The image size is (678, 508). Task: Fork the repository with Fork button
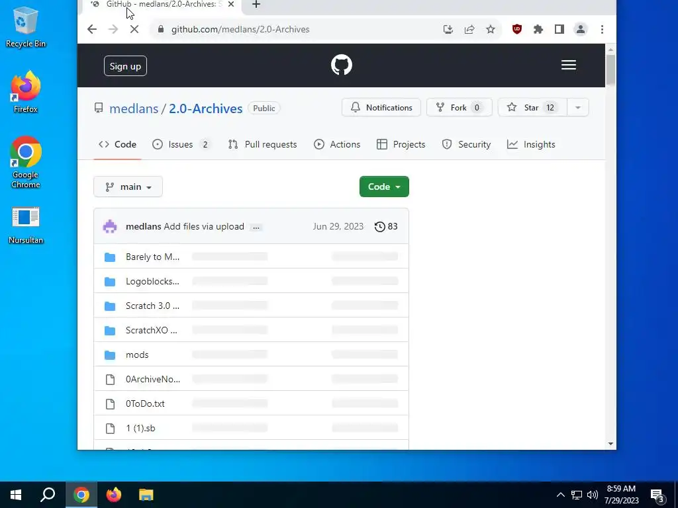[x=460, y=108]
